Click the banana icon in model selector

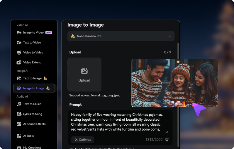pyautogui.click(x=73, y=36)
